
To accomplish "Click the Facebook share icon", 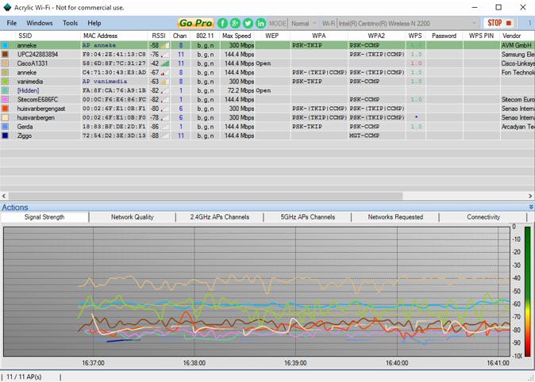I will pyautogui.click(x=223, y=23).
